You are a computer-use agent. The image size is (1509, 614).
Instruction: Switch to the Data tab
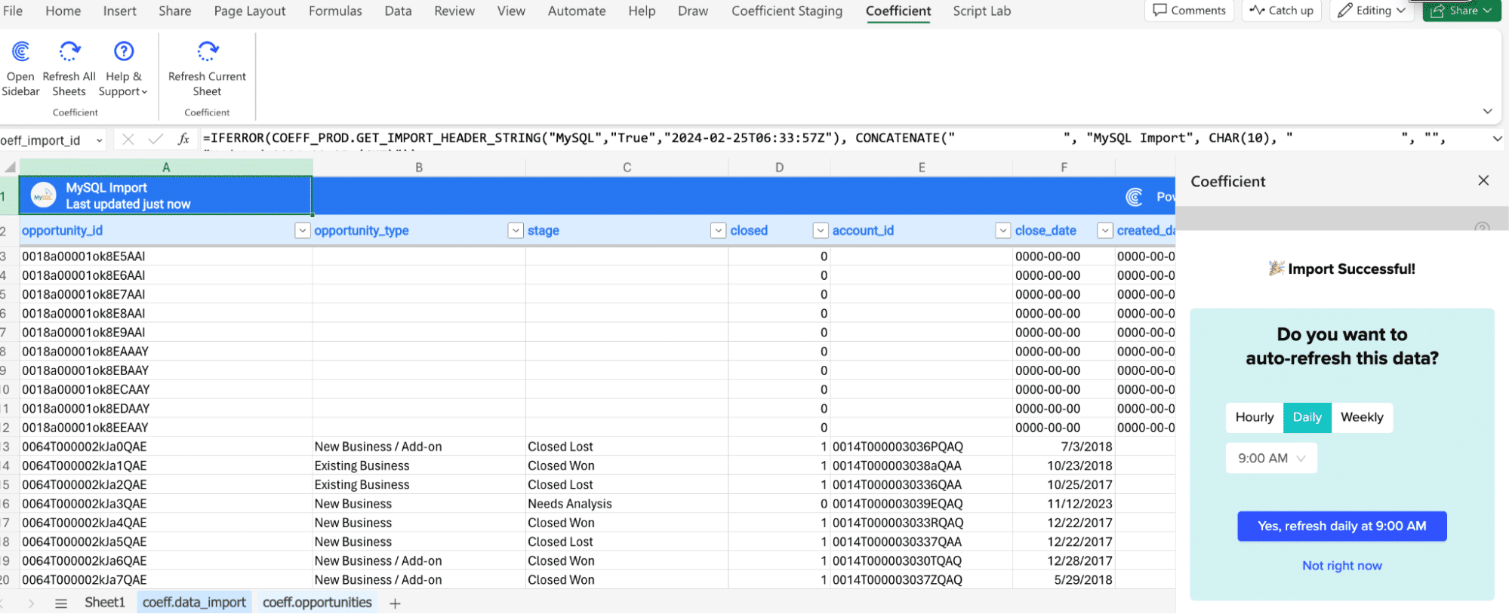tap(398, 11)
